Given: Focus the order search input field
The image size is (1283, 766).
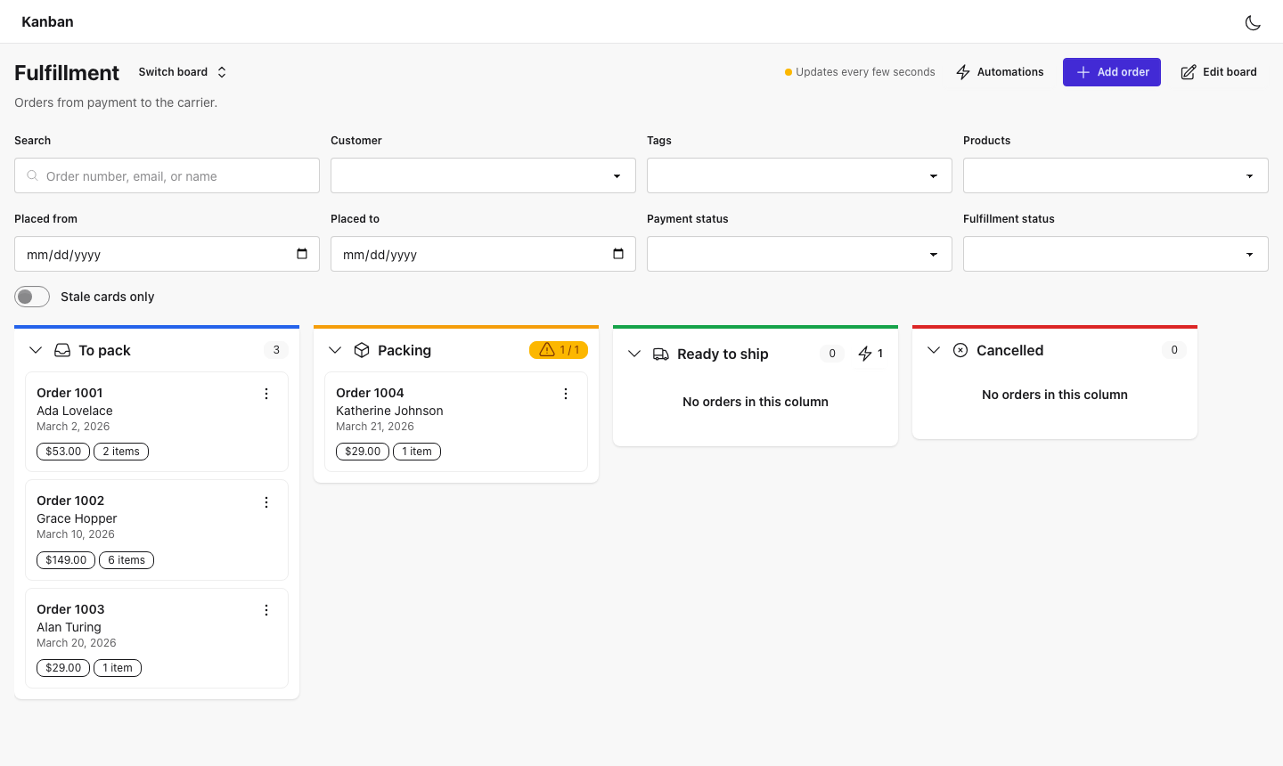Looking at the screenshot, I should (x=167, y=175).
